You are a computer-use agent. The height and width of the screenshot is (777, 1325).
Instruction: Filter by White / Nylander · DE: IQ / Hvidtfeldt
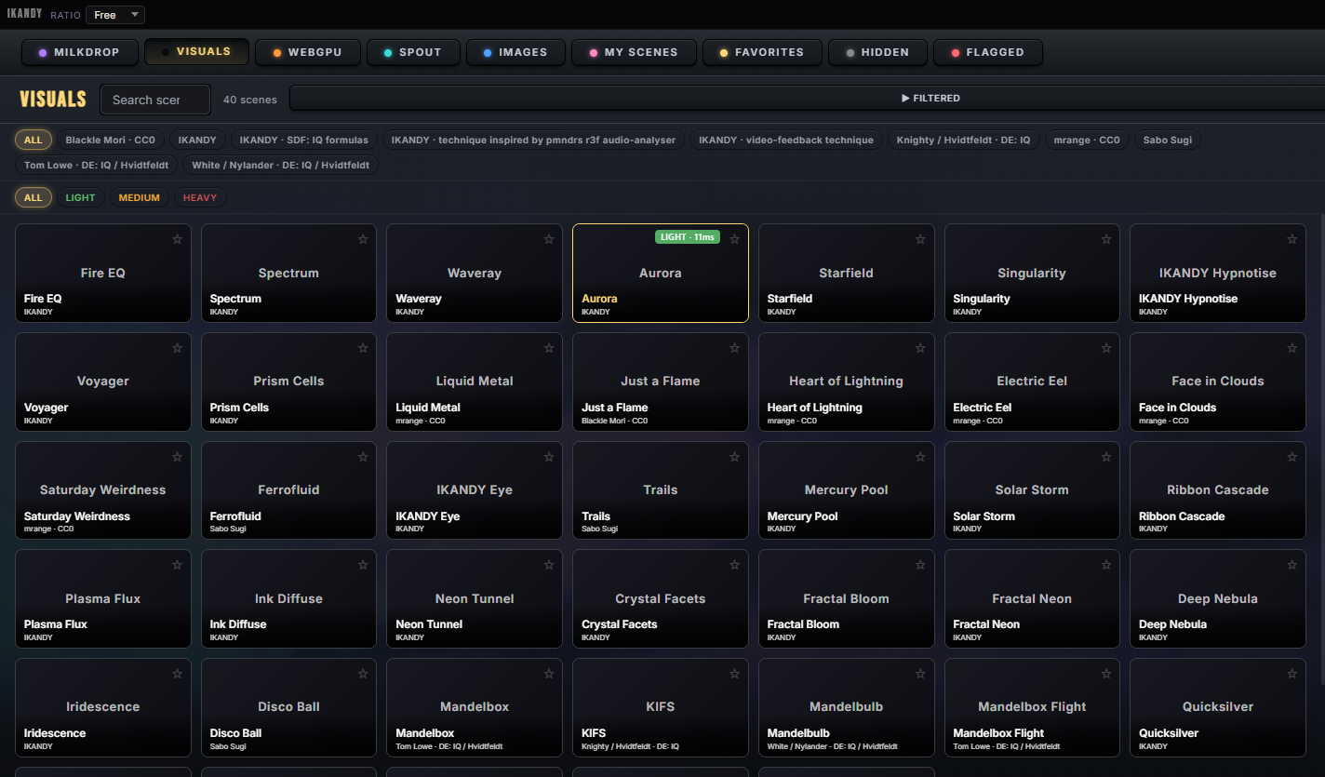(x=280, y=165)
